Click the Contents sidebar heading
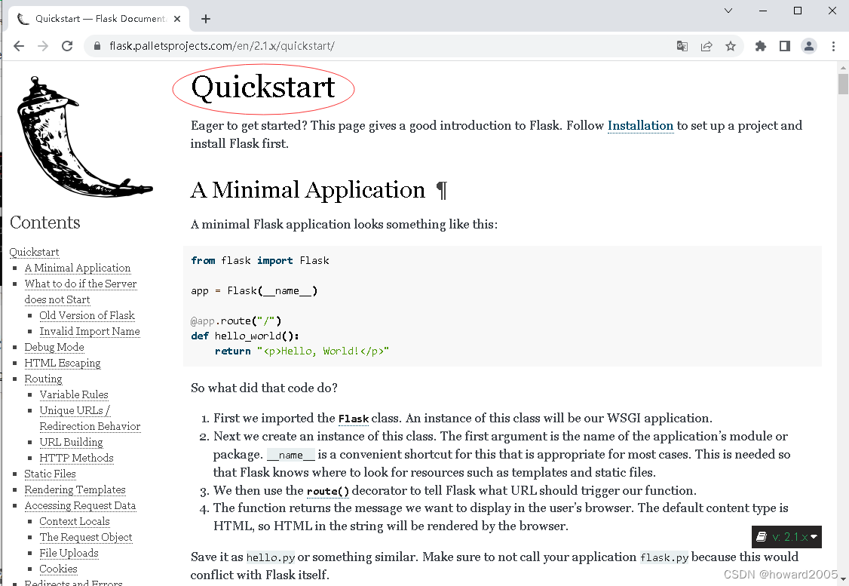 click(45, 222)
